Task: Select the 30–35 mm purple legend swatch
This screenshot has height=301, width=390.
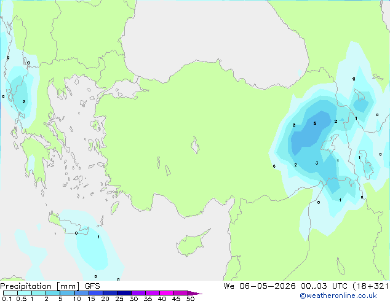Action: point(138,293)
